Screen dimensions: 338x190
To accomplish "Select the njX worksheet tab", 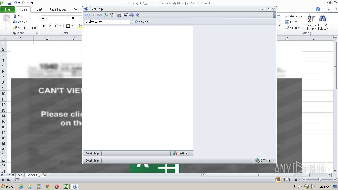I will [20, 175].
